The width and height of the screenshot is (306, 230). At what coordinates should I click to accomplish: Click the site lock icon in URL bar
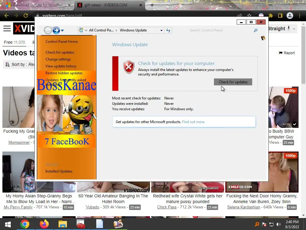point(38,16)
